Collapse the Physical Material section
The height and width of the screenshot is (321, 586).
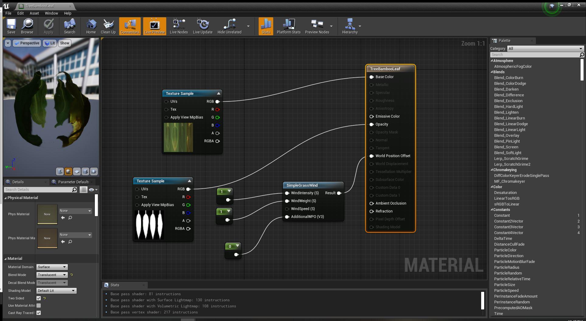(x=5, y=198)
